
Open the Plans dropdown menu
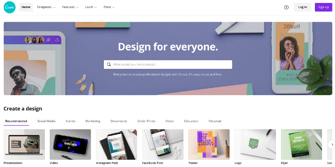click(x=109, y=7)
